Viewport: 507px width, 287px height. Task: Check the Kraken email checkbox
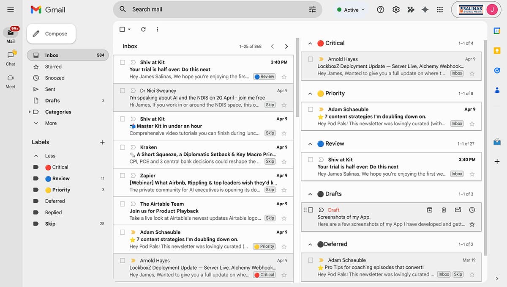pyautogui.click(x=123, y=147)
